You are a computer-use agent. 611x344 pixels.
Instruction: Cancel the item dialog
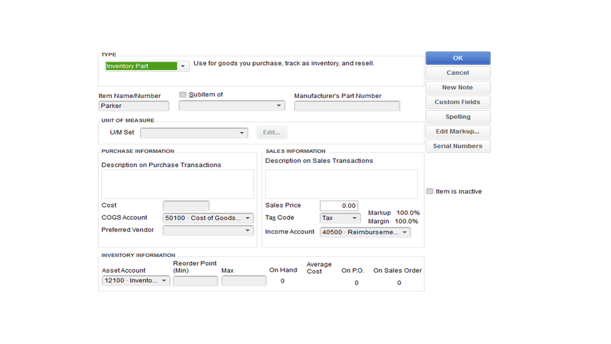click(x=458, y=73)
